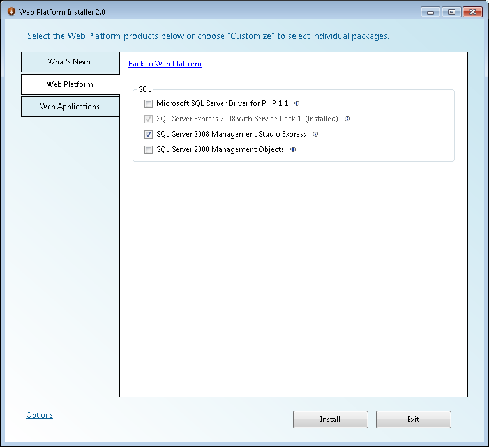This screenshot has width=489, height=447.
Task: Click the 'SQL Server Express 2008 with Service Pack 1' label
Action: point(229,119)
